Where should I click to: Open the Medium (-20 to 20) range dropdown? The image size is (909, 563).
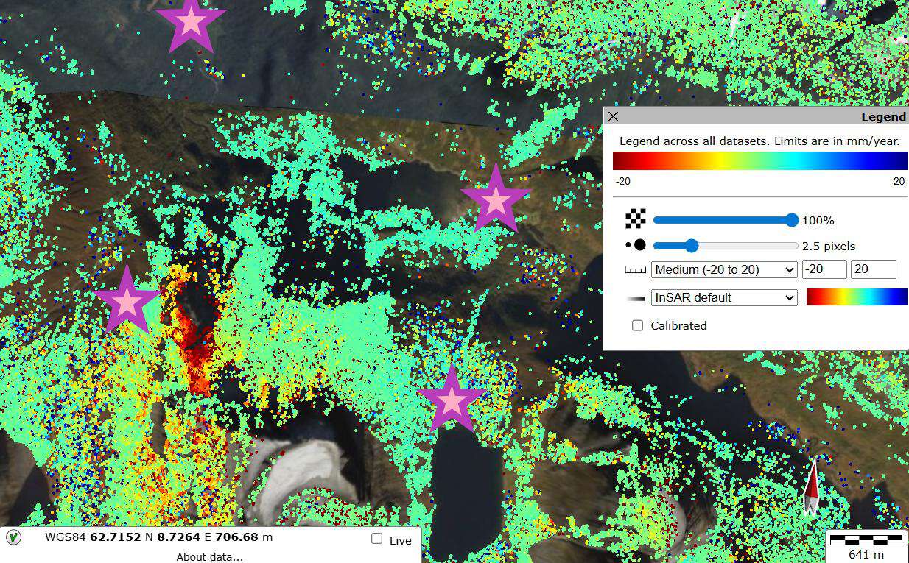[724, 269]
